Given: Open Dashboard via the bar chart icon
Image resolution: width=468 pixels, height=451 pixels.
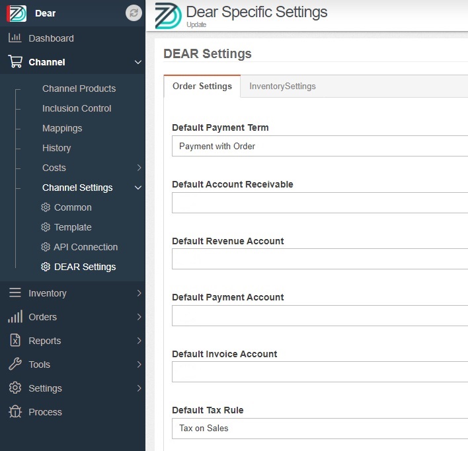Looking at the screenshot, I should click(x=15, y=38).
